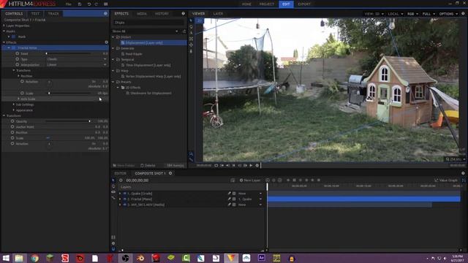This screenshot has width=468, height=263.
Task: Click the help icon in Effects panel header
Action: (184, 13)
